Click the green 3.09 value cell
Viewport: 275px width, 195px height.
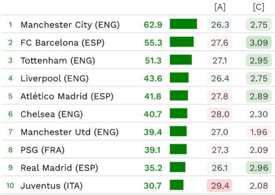coord(259,42)
